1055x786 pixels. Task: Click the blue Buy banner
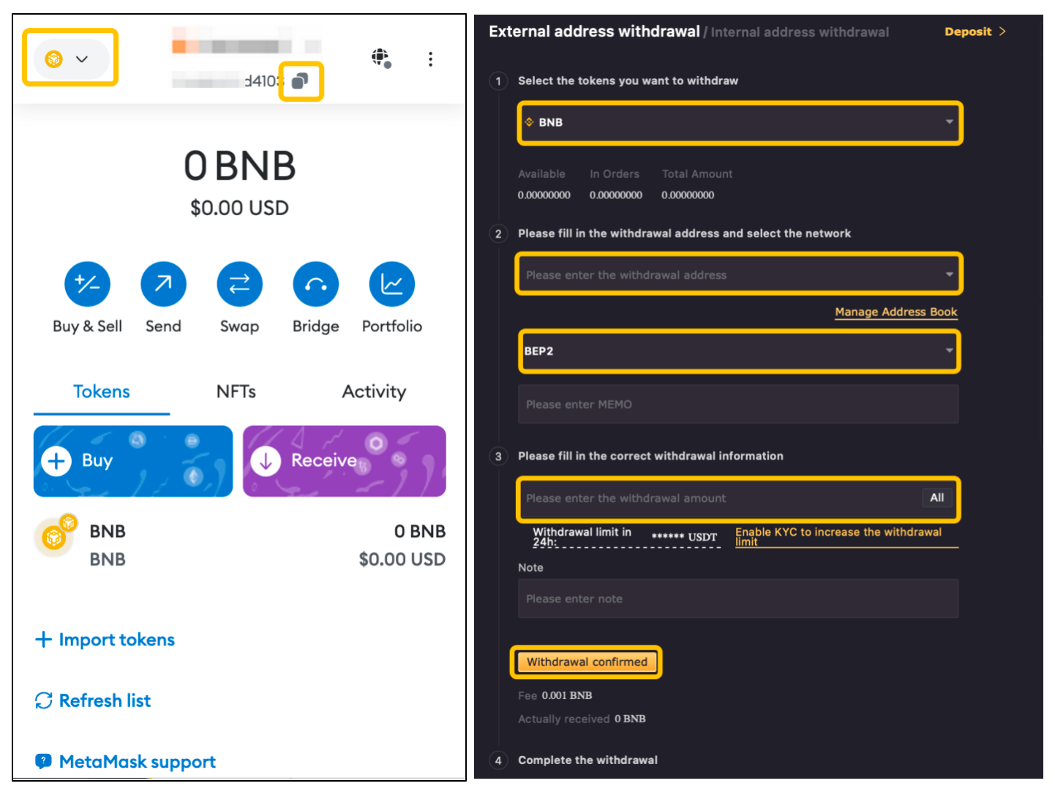pos(133,461)
